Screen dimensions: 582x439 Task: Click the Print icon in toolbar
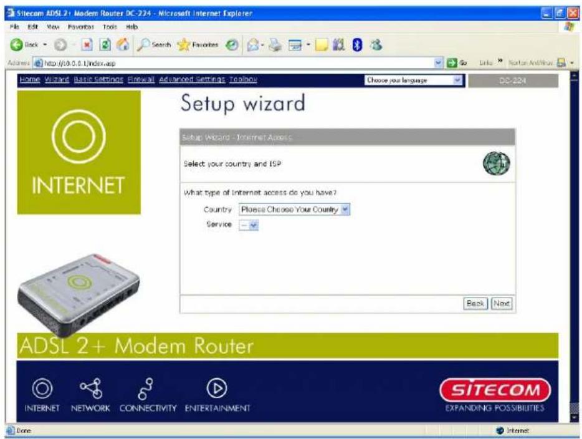pos(275,45)
